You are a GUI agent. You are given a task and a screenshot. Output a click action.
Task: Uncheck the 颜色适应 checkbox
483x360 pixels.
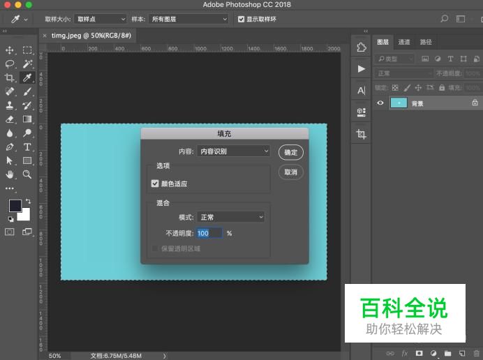click(x=155, y=183)
